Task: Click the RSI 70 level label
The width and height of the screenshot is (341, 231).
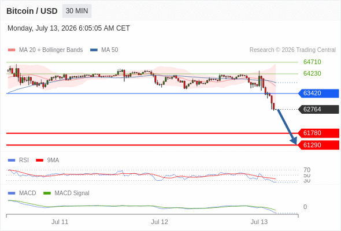Action: click(307, 170)
